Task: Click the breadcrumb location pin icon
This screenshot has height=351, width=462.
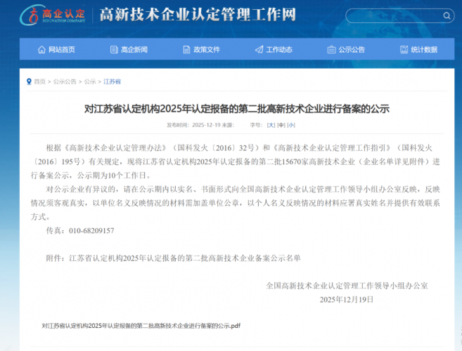Action: [x=29, y=81]
